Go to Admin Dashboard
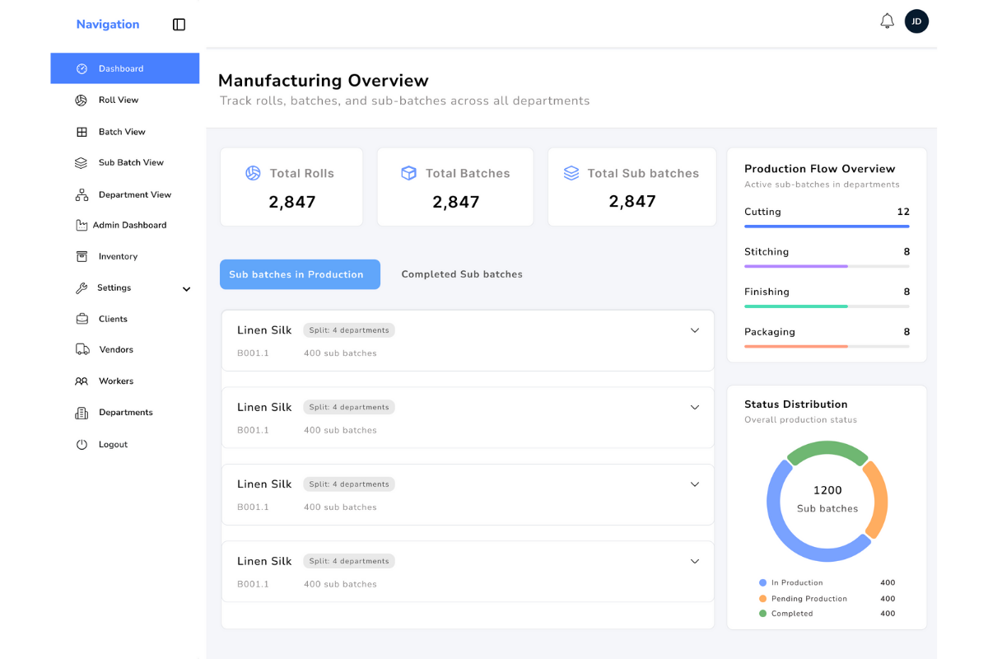 [x=129, y=226]
